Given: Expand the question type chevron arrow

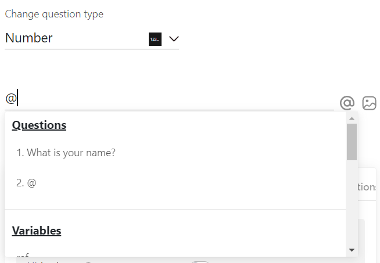Looking at the screenshot, I should 174,39.
